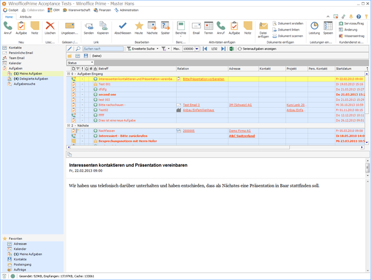This screenshot has height=280, width=371.
Task: Export list to Excel
Action: [x=232, y=48]
